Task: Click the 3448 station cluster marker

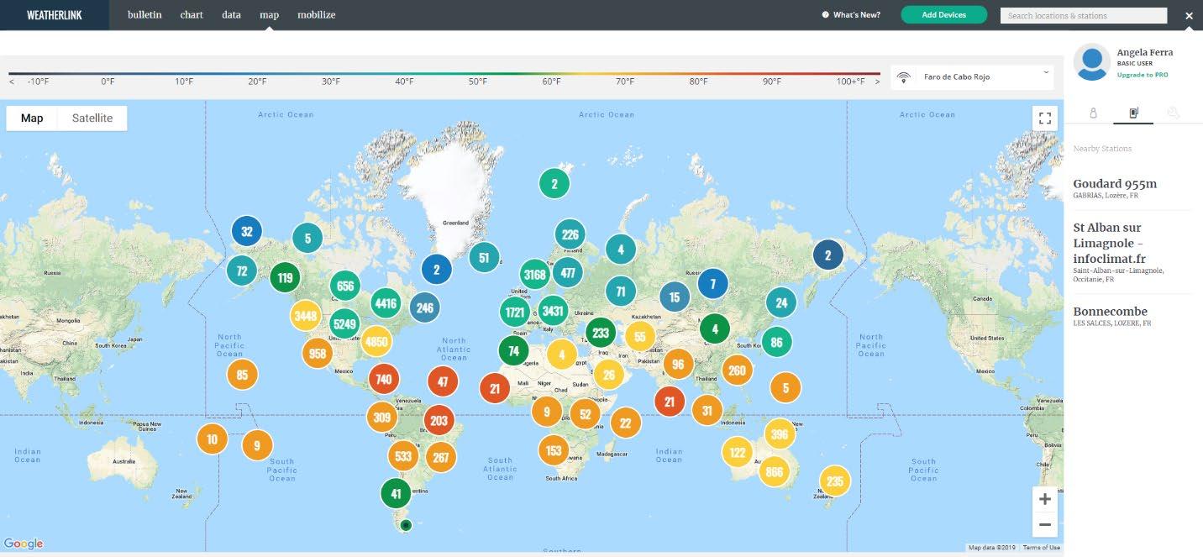Action: pyautogui.click(x=305, y=316)
